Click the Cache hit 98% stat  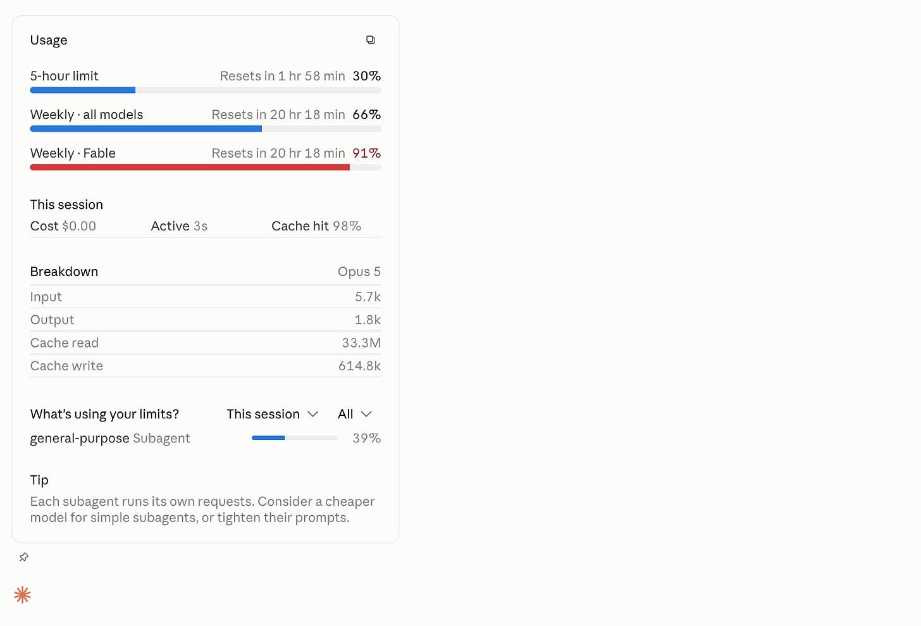(316, 226)
